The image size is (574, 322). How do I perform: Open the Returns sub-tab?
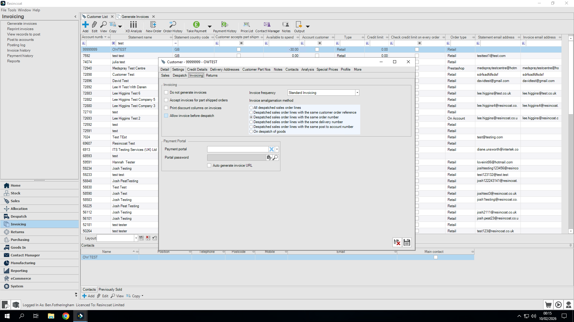click(x=212, y=75)
